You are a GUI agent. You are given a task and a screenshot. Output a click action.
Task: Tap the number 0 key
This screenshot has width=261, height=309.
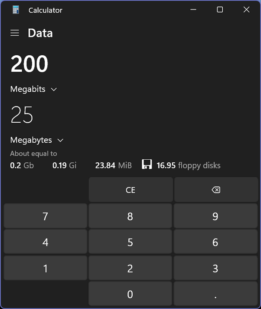pyautogui.click(x=130, y=294)
